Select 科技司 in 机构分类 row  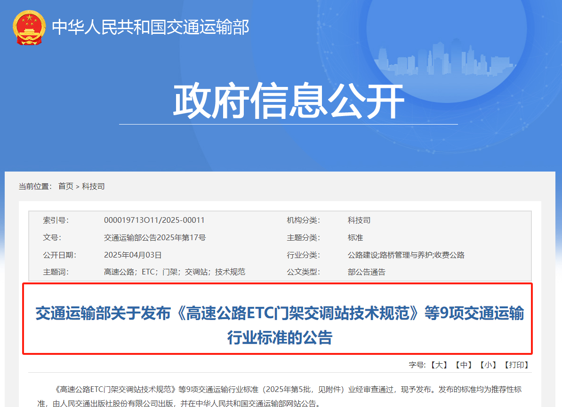click(359, 220)
